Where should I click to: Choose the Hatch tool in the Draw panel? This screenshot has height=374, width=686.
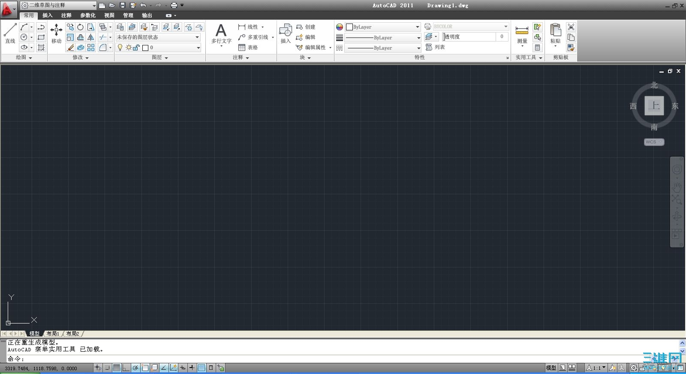41,47
